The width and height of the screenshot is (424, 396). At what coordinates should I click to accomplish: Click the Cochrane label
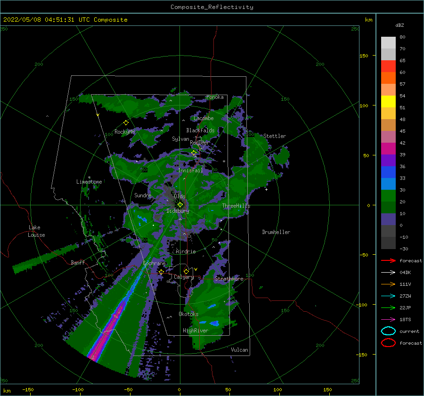pyautogui.click(x=154, y=263)
